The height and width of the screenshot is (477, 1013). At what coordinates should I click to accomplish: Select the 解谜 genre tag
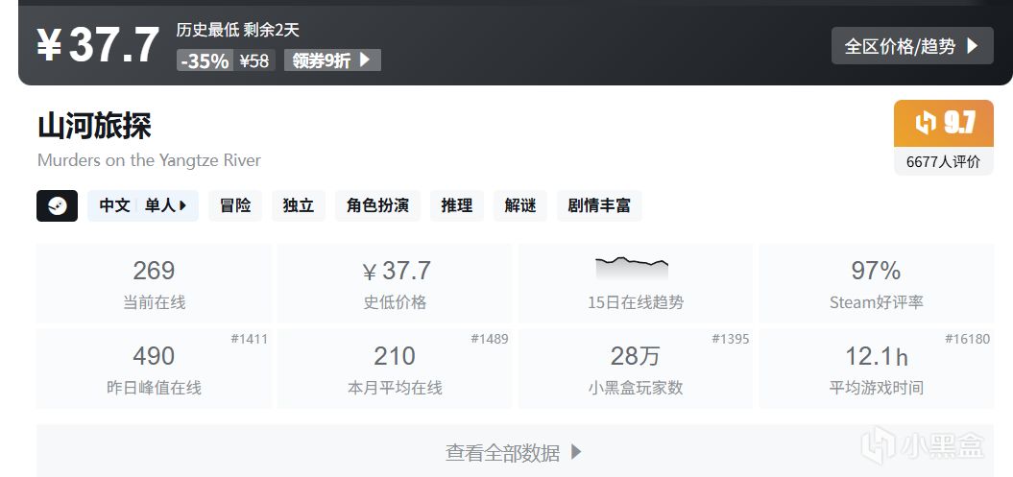point(520,206)
